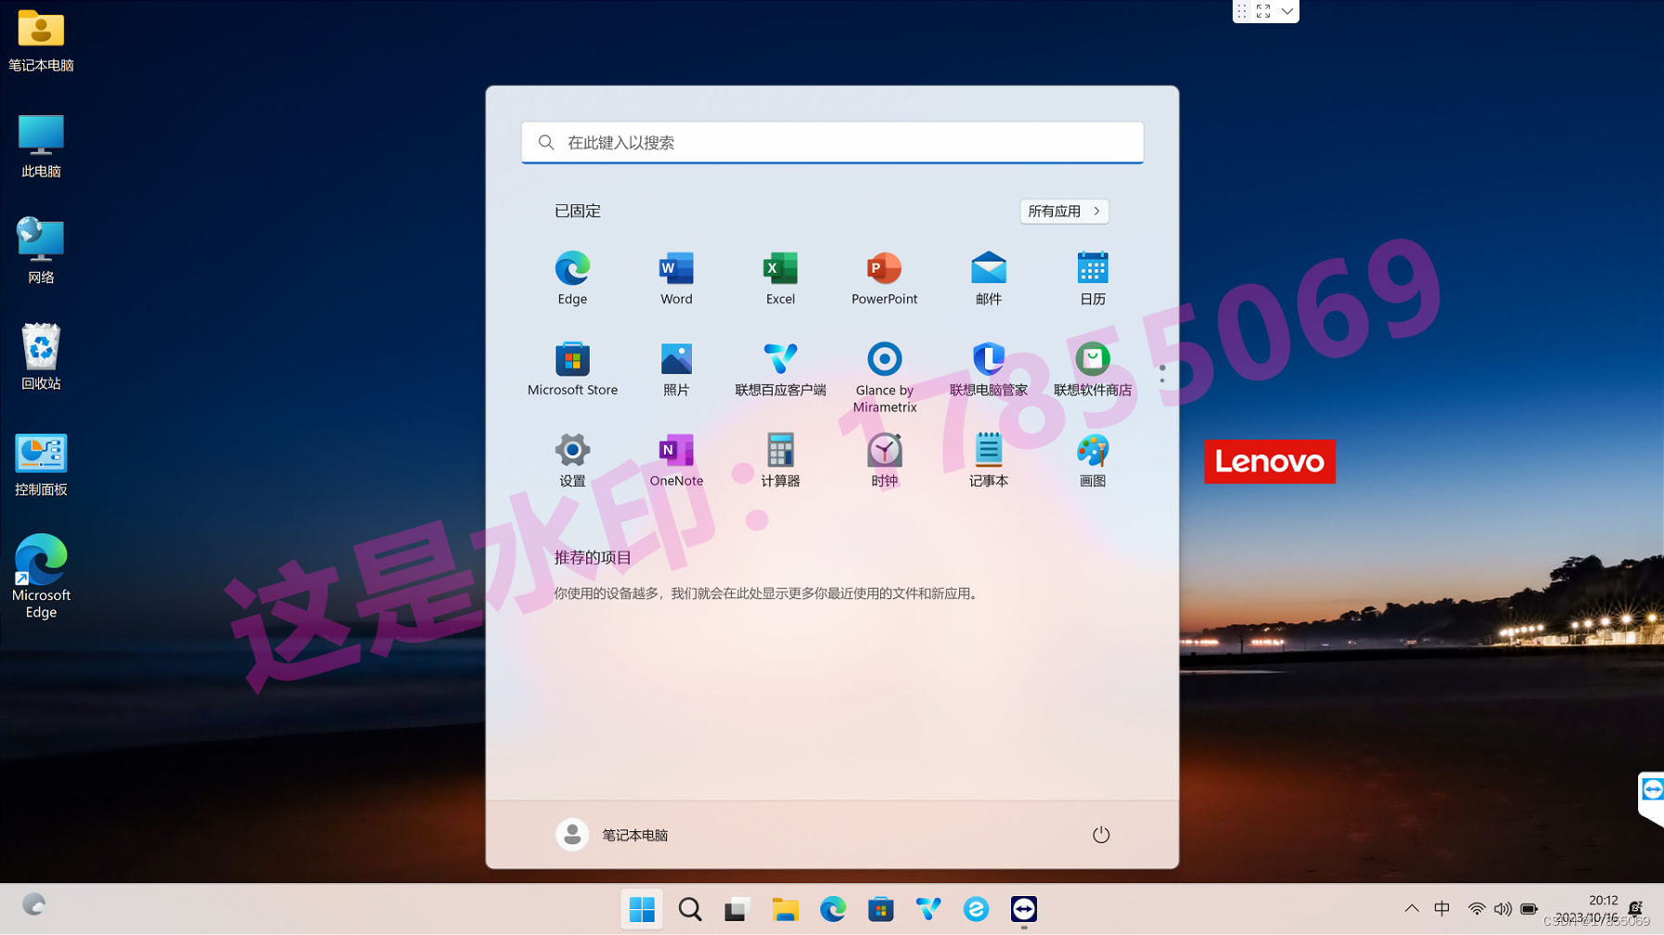Select 笔记本电脑 desktop folder icon
1664x935 pixels.
coord(41,41)
